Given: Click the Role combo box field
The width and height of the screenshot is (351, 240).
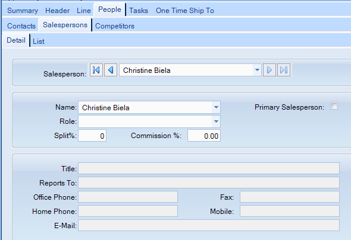Looking at the screenshot, I should pos(149,121).
